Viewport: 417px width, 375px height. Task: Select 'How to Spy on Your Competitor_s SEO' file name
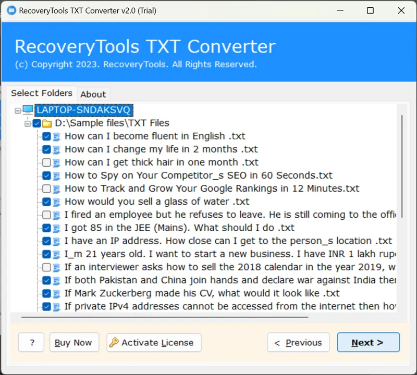pyautogui.click(x=199, y=176)
